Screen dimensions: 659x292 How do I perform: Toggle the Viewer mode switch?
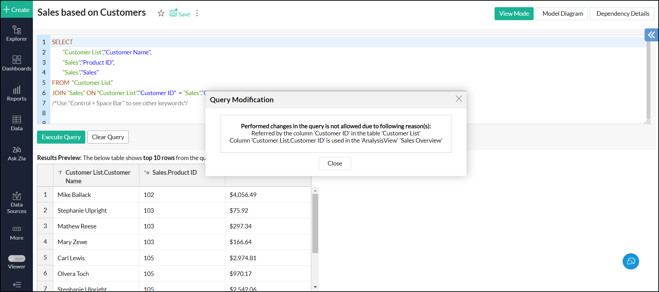pos(17,259)
